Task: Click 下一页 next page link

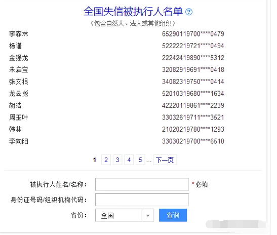Action: (165, 160)
